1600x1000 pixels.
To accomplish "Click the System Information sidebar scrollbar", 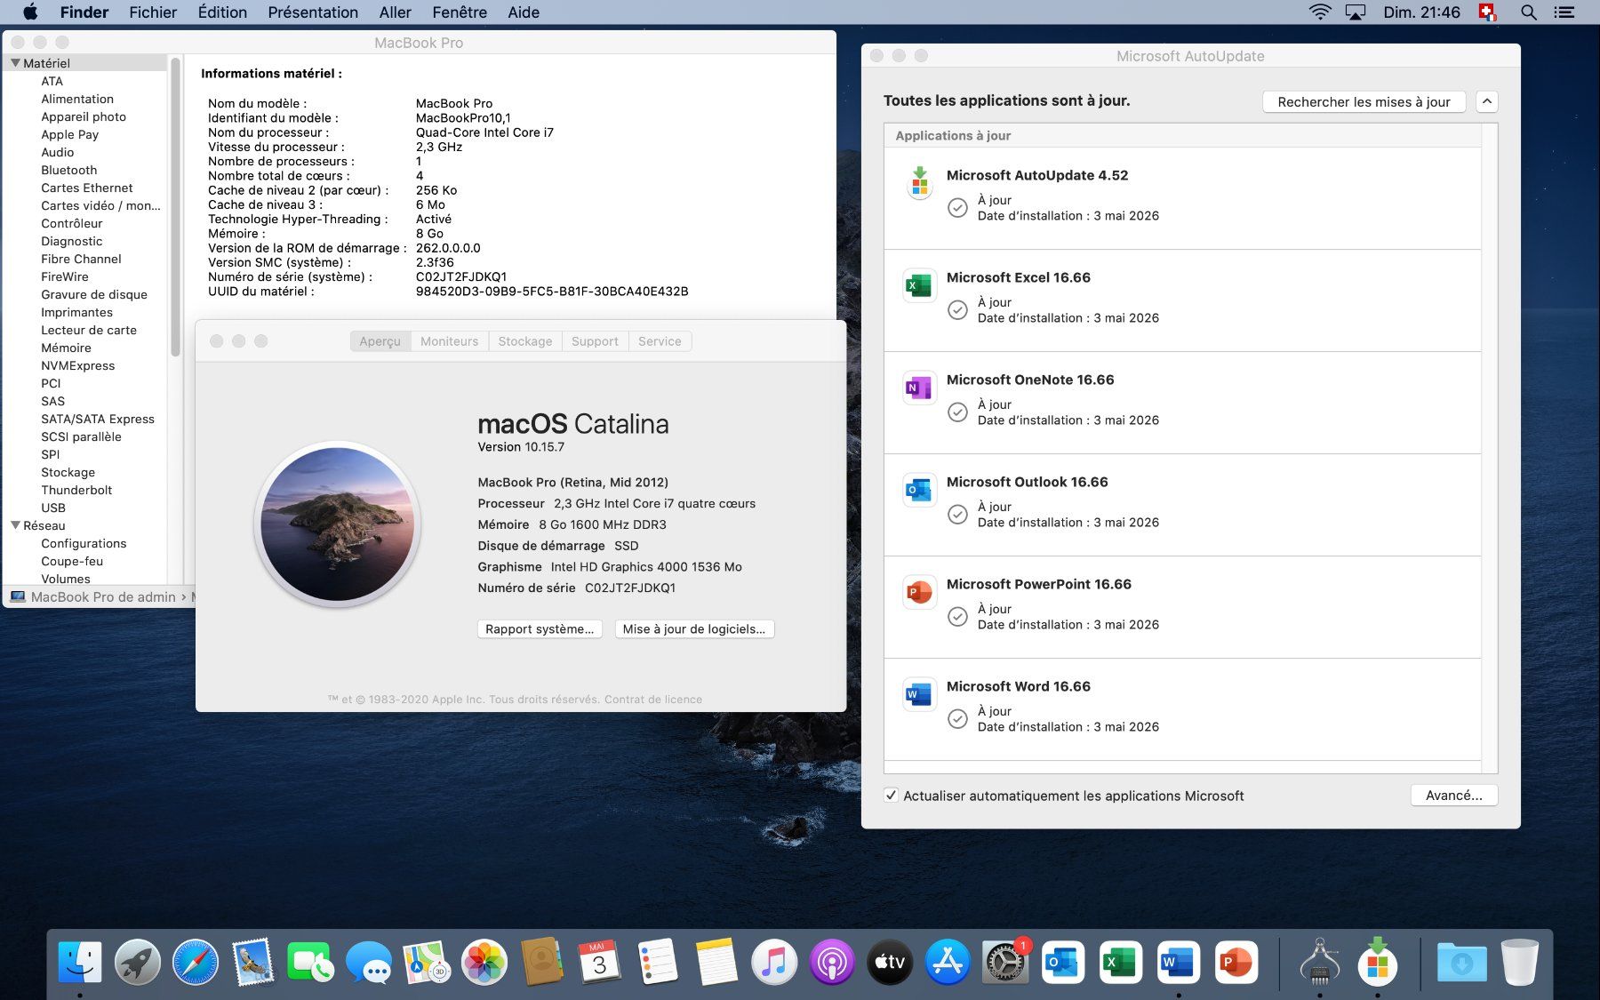I will tap(176, 206).
